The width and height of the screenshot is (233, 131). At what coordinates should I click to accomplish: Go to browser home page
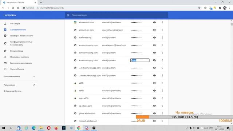tap(18, 8)
